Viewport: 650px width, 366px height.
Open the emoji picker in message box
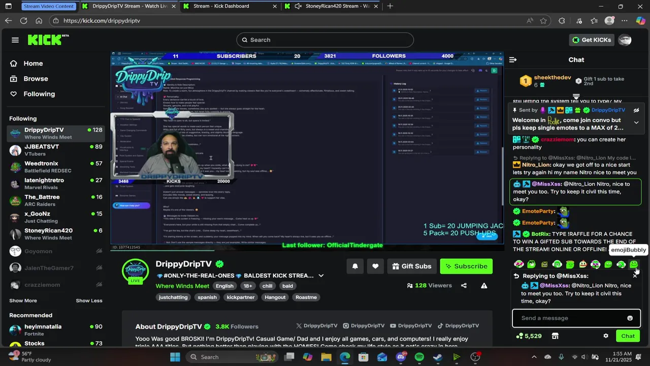630,318
